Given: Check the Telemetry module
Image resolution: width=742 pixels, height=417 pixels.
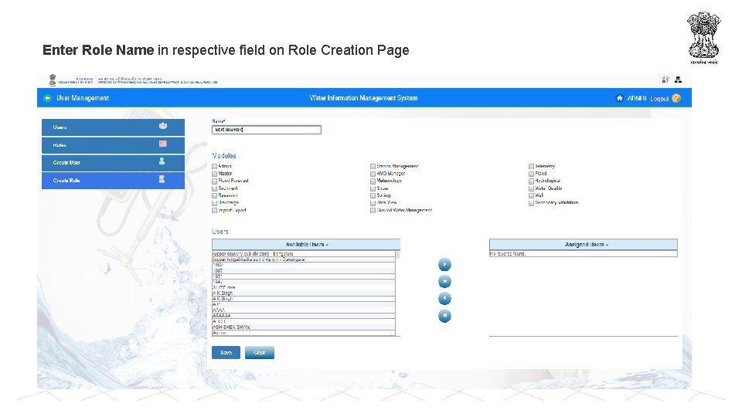Looking at the screenshot, I should pyautogui.click(x=532, y=167).
